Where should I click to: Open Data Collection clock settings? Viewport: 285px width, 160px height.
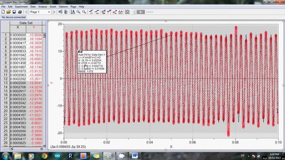tap(128, 12)
